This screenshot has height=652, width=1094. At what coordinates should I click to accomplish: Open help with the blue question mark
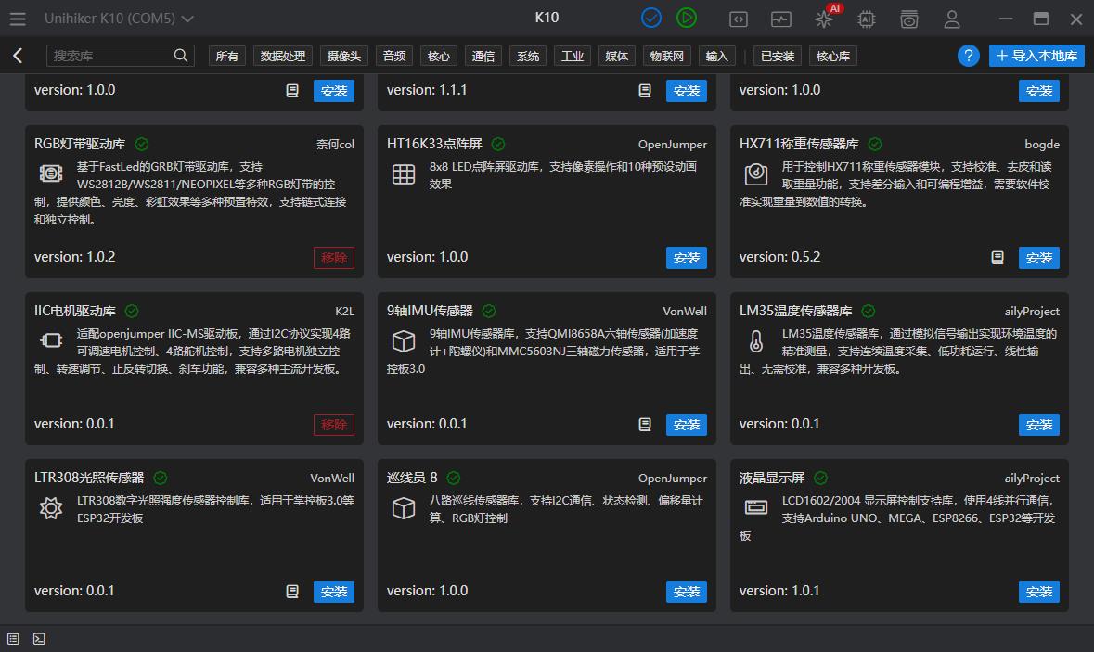pos(969,56)
